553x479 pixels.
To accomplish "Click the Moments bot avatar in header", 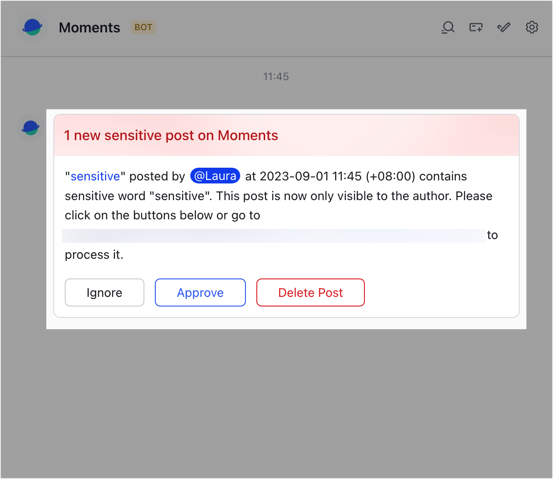I will click(32, 27).
